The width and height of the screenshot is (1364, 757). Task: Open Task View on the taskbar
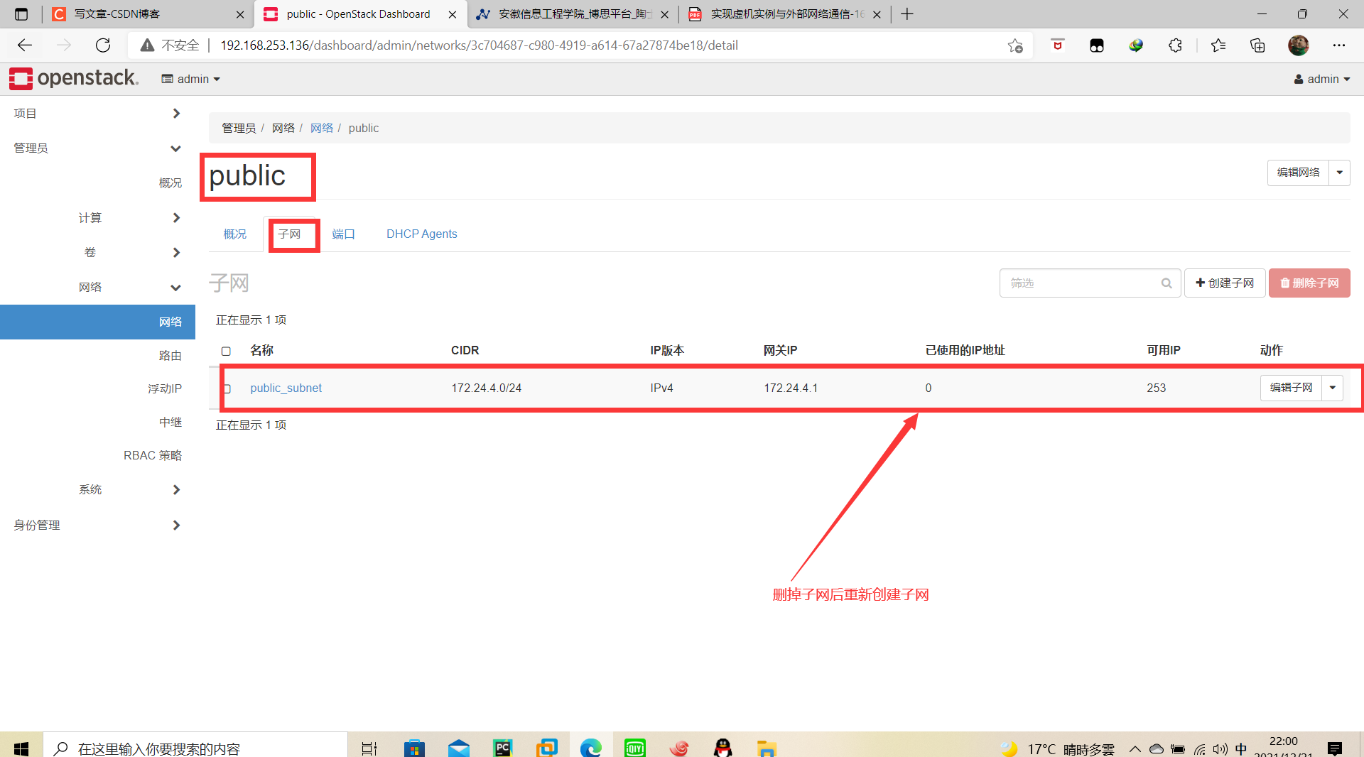pyautogui.click(x=369, y=748)
